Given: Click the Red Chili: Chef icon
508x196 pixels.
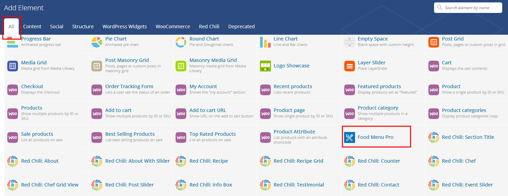Looking at the screenshot, I should [x=434, y=161].
